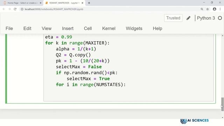Click the line 'for k in range(MAXITER):'

(x=77, y=43)
